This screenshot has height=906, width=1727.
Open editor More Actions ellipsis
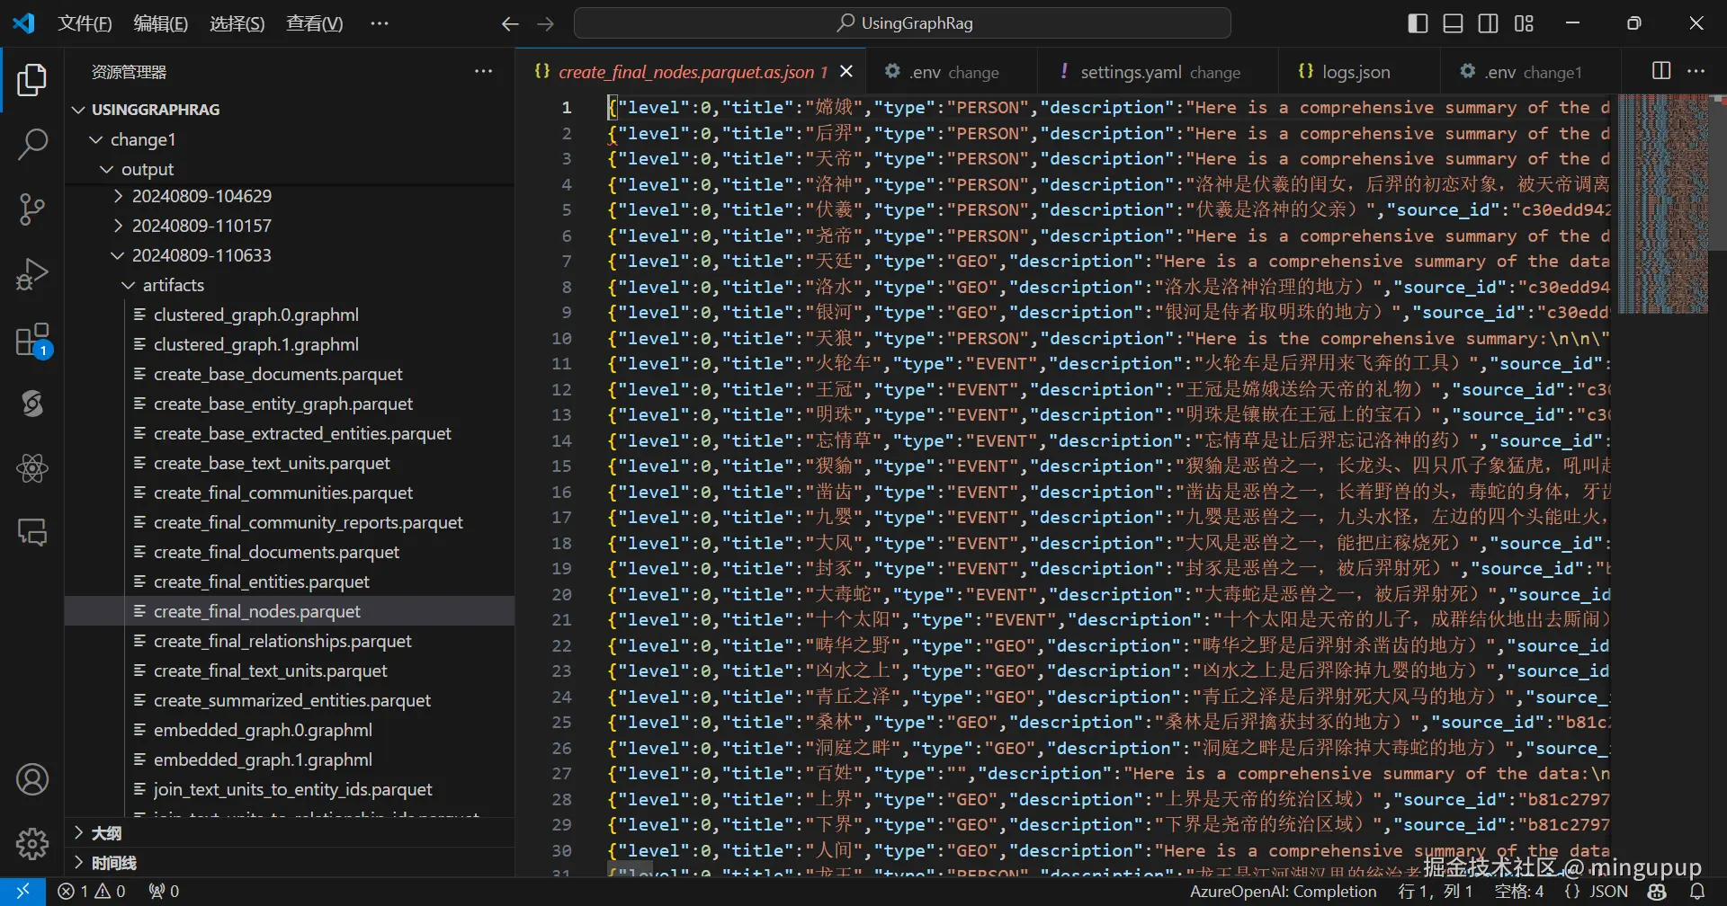click(1696, 71)
